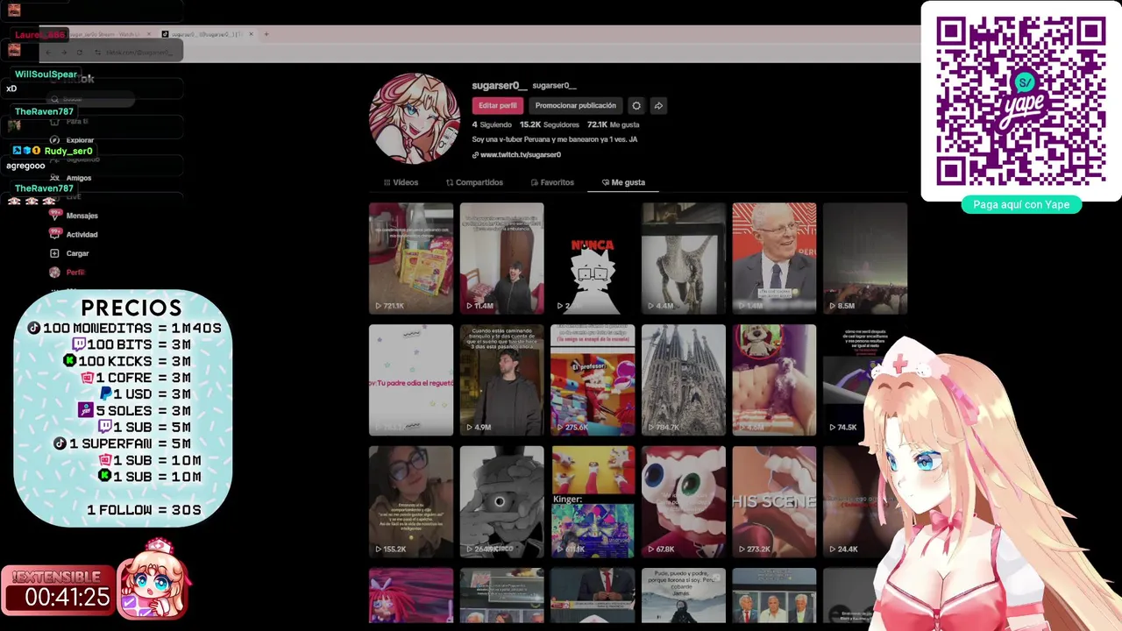Open the NUNCA cartoon video
Image resolution: width=1122 pixels, height=631 pixels.
click(x=593, y=259)
